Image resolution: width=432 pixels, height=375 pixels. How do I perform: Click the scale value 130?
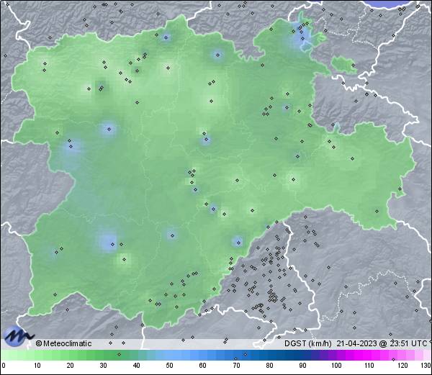[426, 366]
